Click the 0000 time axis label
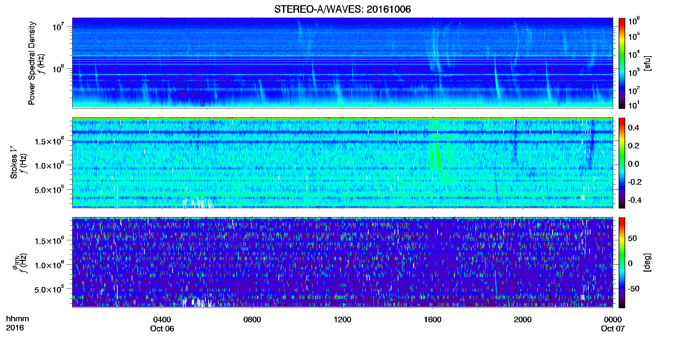This screenshot has height=353, width=685. pyautogui.click(x=613, y=320)
